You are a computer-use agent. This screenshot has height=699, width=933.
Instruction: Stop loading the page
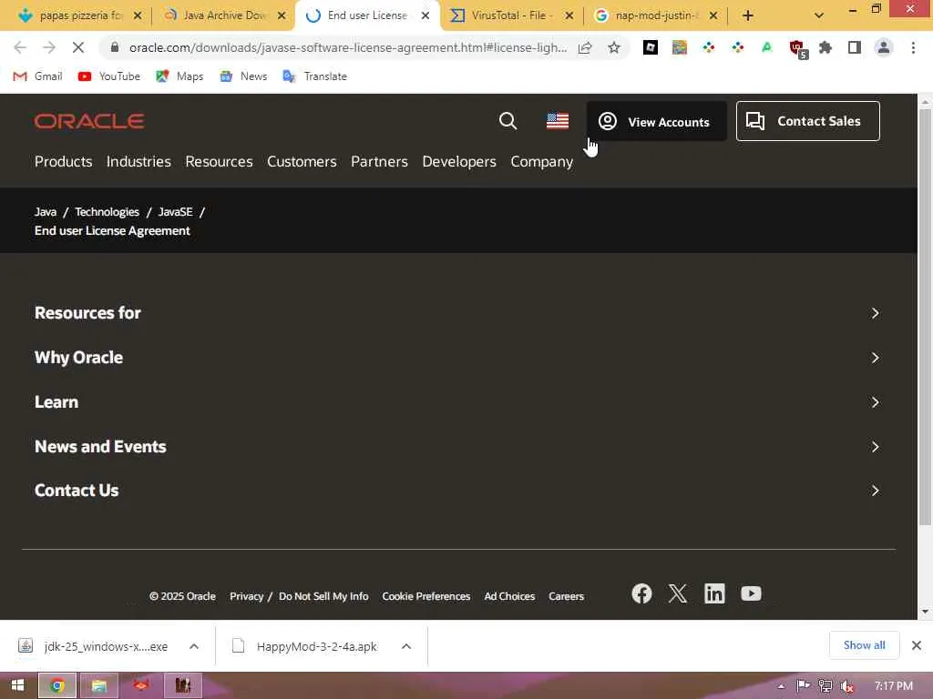[x=78, y=47]
